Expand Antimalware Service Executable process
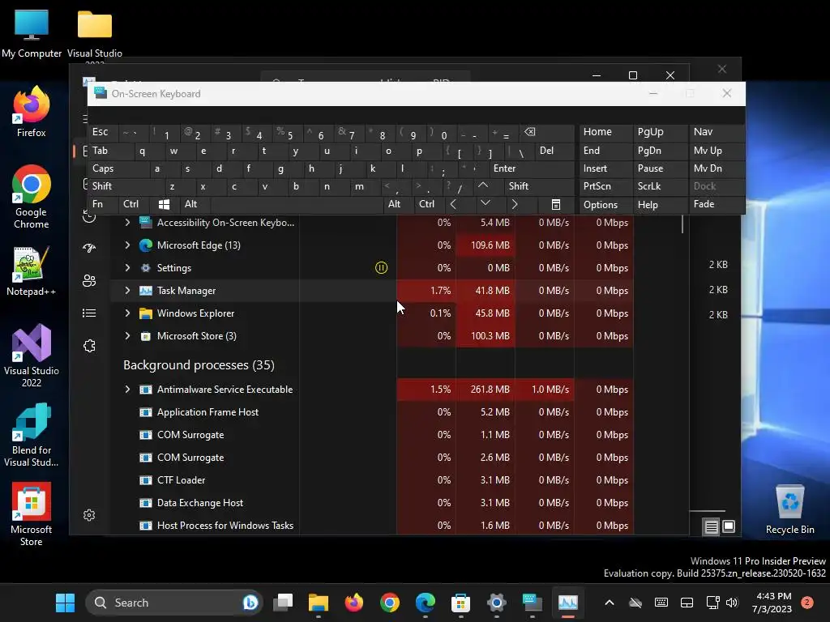Image resolution: width=830 pixels, height=622 pixels. pyautogui.click(x=127, y=390)
